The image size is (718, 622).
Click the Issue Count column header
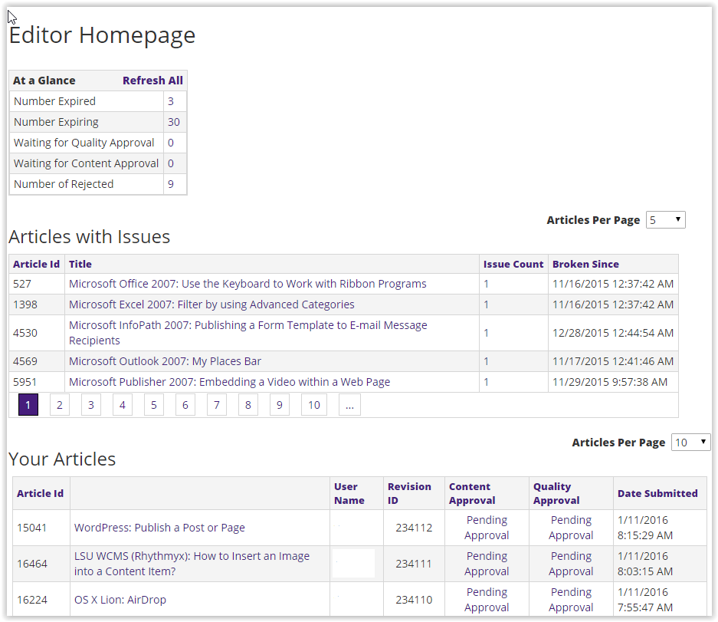point(513,264)
